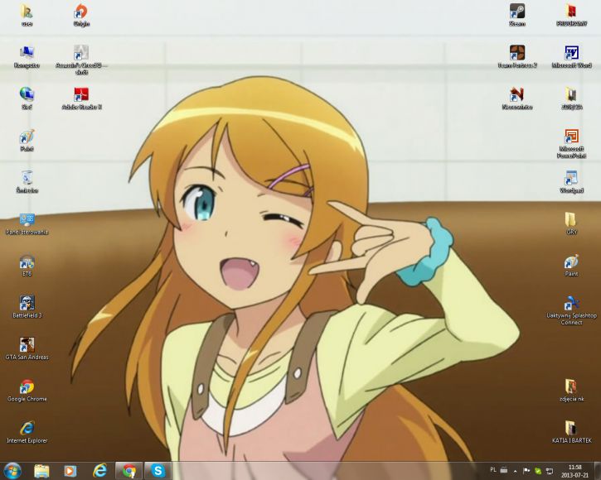Launch Windows Media Player from taskbar
601x480 pixels.
(x=70, y=471)
